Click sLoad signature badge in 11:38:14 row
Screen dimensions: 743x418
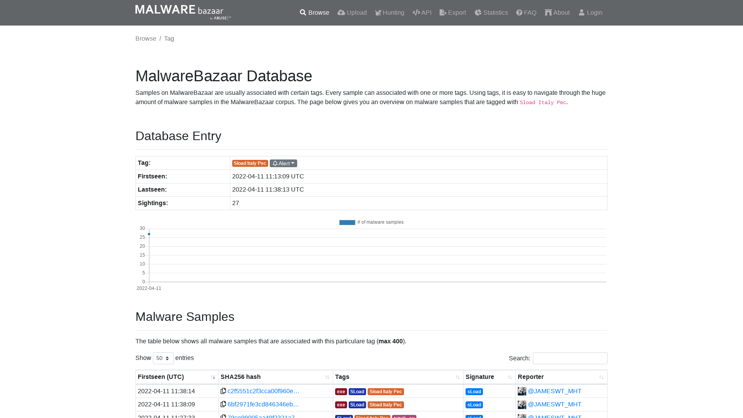[474, 392]
